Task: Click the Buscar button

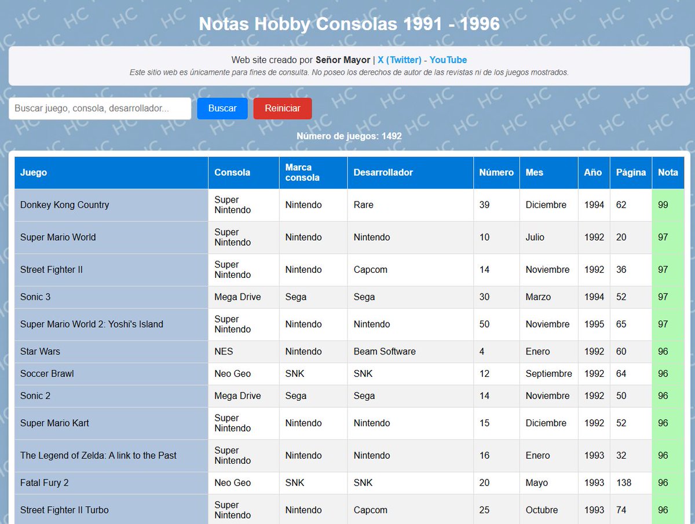Action: coord(222,108)
